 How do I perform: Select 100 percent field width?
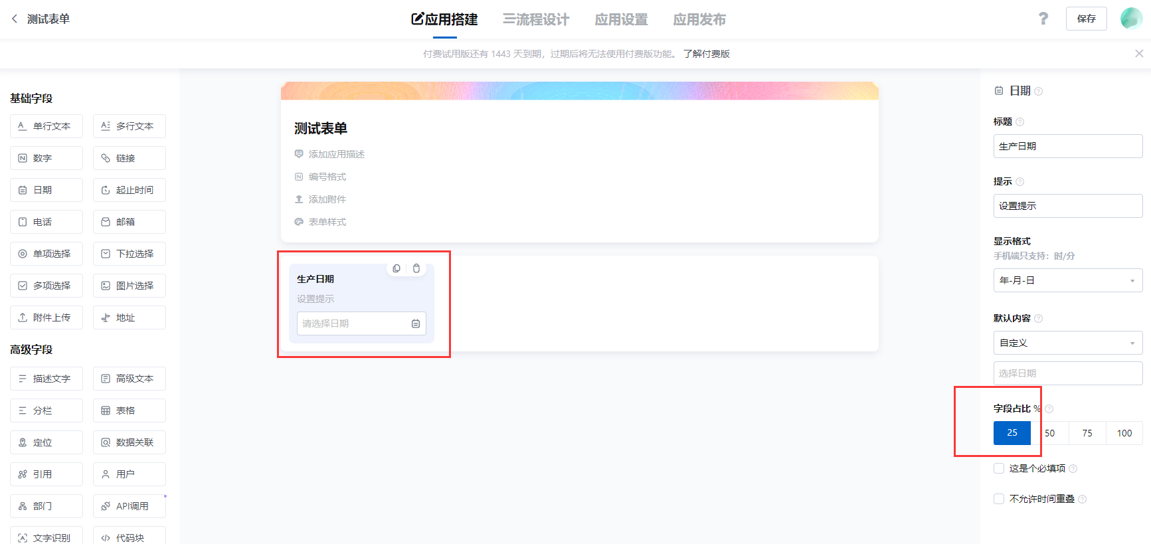point(1124,433)
